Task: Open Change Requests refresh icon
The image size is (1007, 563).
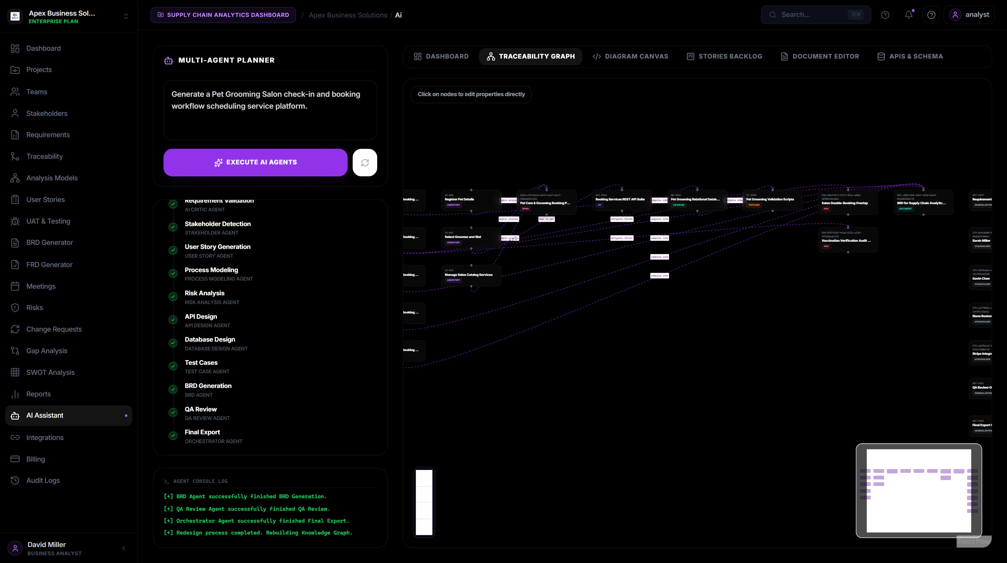Action: (15, 329)
